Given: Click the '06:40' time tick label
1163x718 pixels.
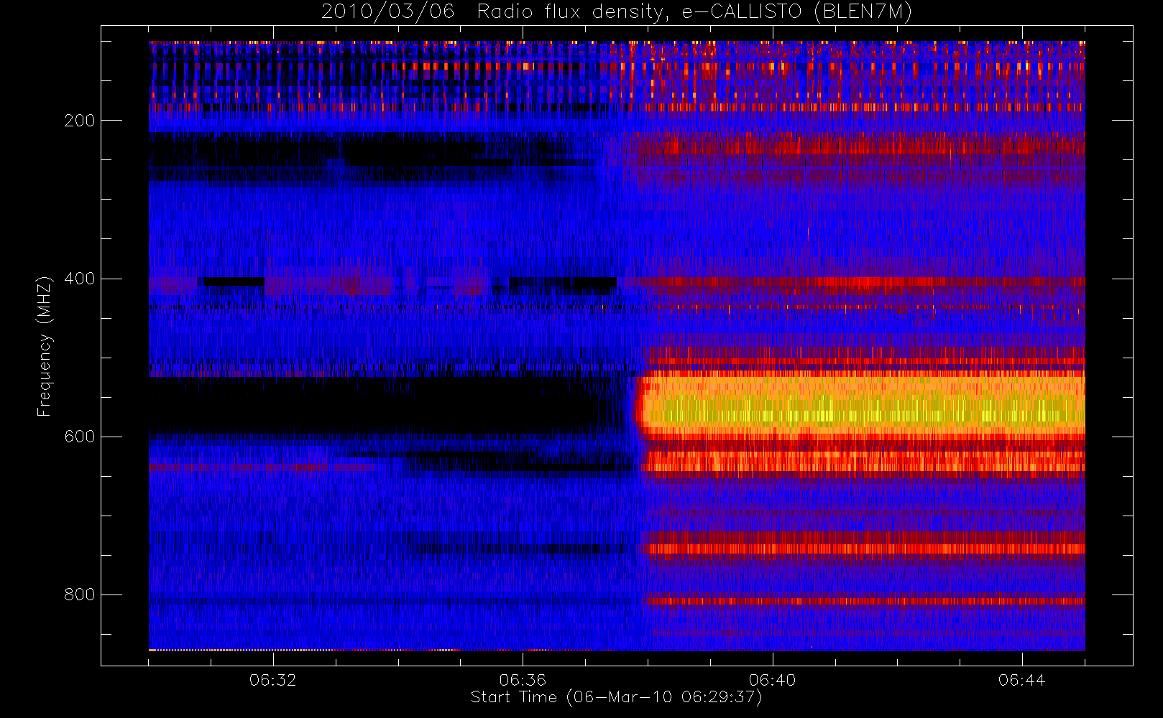Looking at the screenshot, I should click(772, 680).
